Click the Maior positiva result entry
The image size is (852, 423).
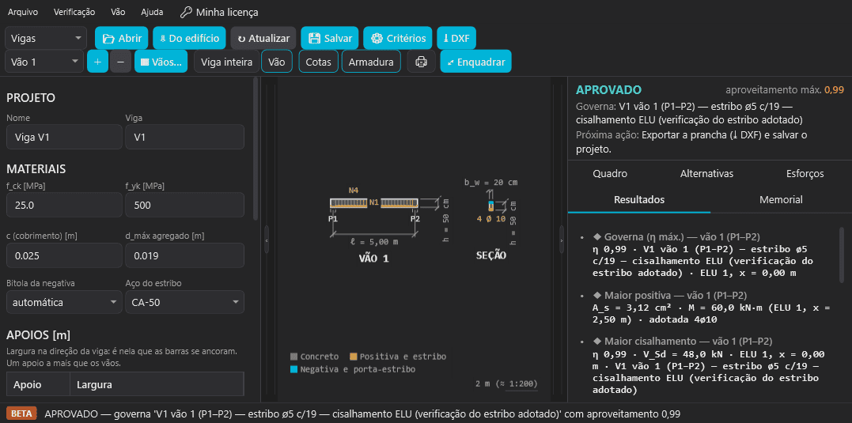(712, 308)
